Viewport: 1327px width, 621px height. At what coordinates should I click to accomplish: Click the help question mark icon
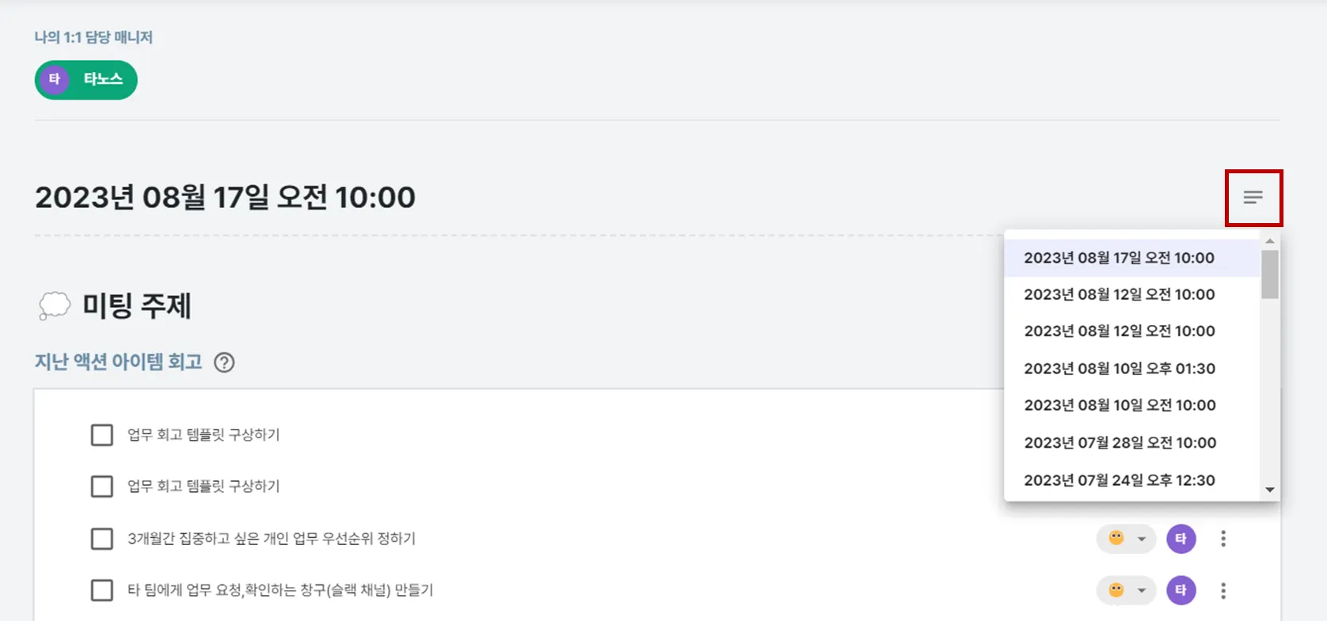pos(224,362)
